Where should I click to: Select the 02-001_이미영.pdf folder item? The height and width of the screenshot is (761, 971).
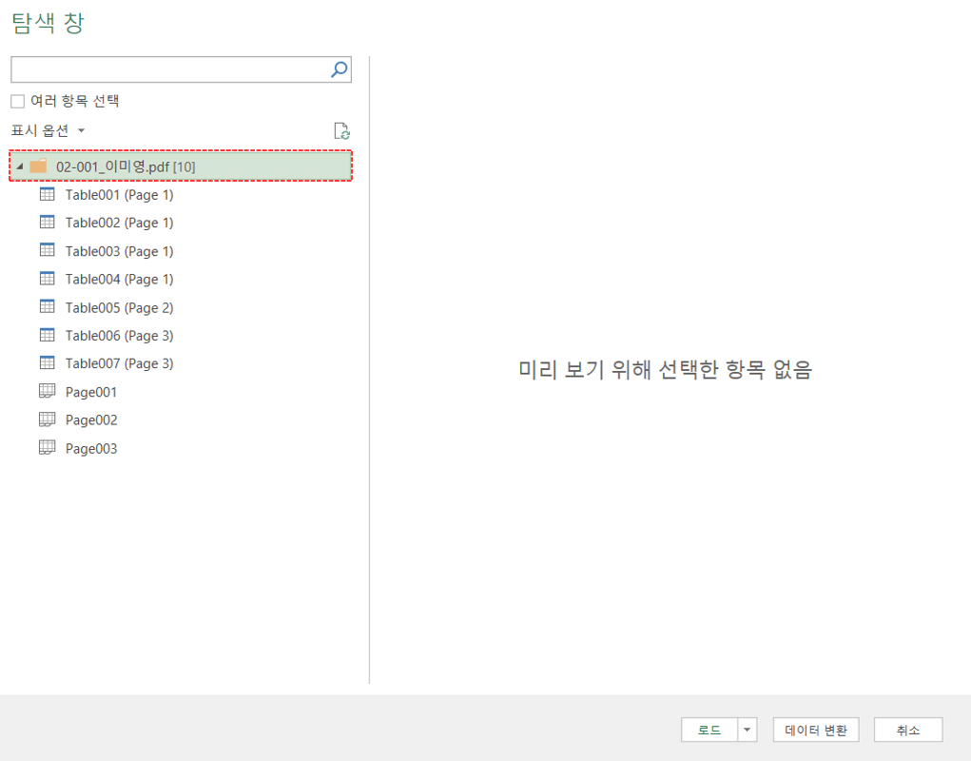114,165
